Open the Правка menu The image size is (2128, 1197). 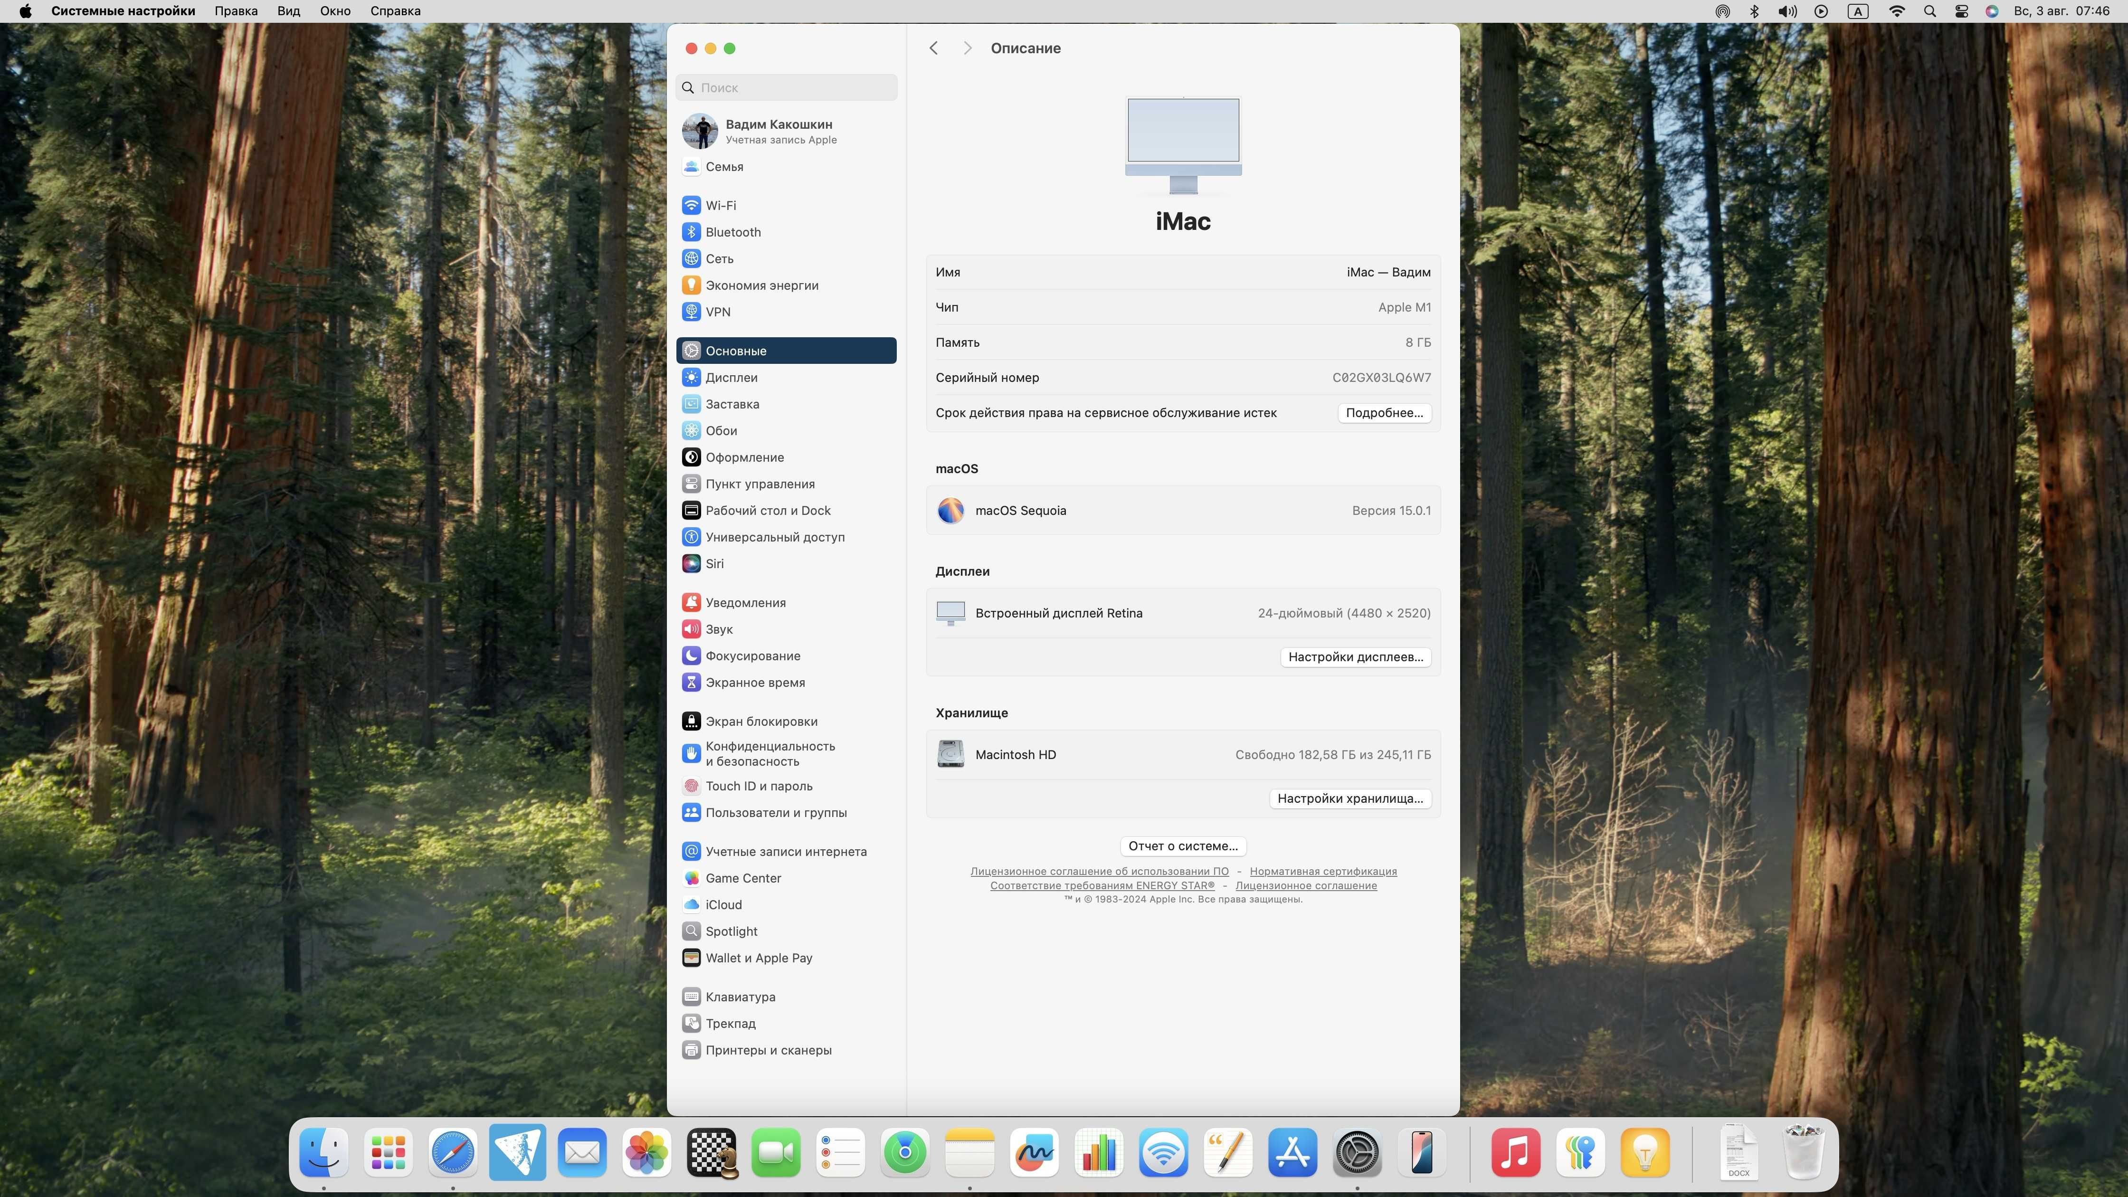[236, 11]
